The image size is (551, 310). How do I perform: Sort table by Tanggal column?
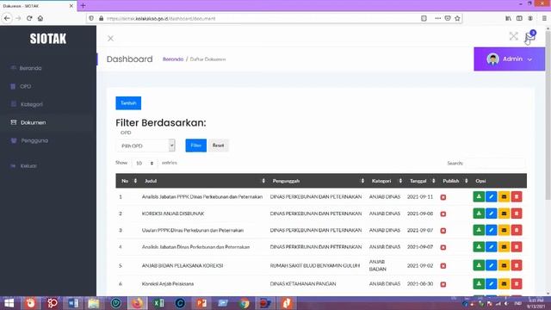click(x=421, y=181)
